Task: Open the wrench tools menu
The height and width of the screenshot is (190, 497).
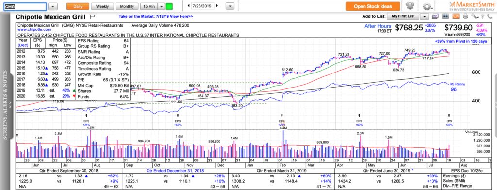Action: click(x=475, y=16)
